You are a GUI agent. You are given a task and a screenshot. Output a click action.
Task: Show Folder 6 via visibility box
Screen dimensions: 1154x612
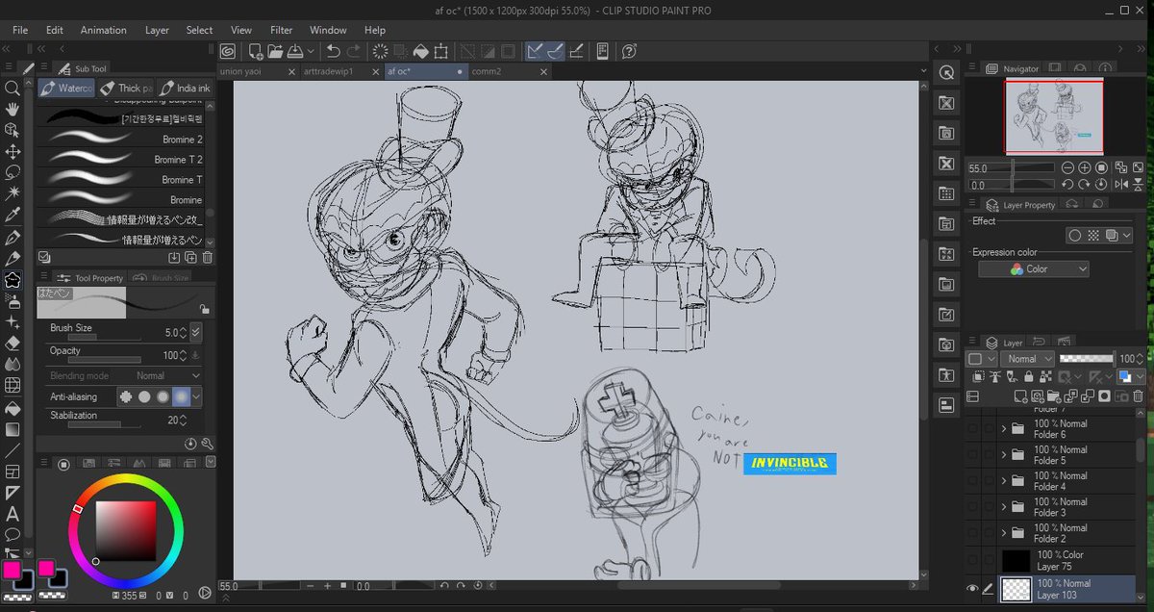pos(972,428)
